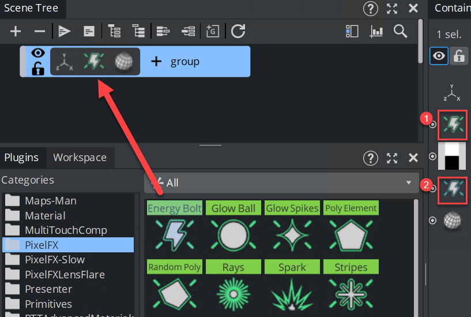
Task: Open the Scene Tree search magnifier
Action: pyautogui.click(x=401, y=31)
